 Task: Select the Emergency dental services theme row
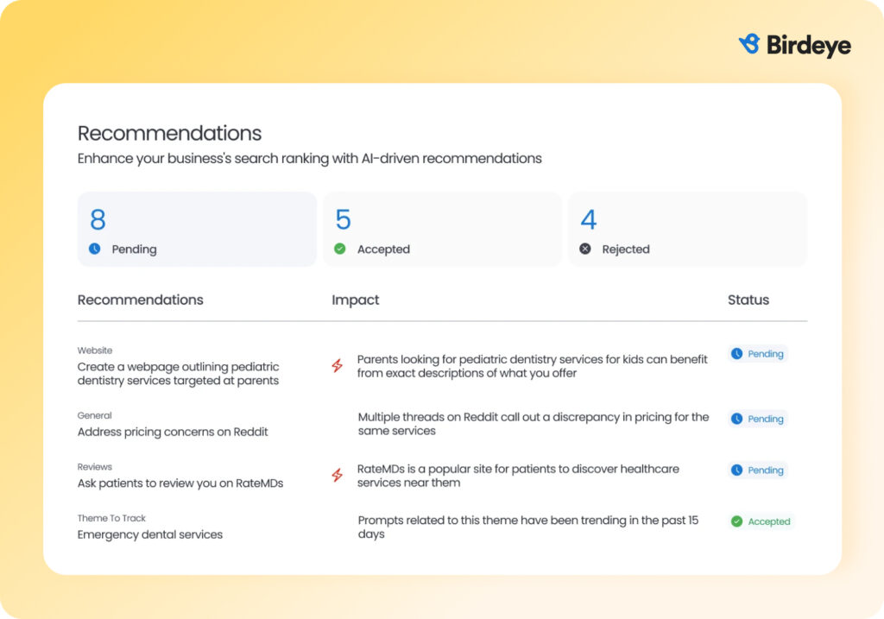pos(149,534)
